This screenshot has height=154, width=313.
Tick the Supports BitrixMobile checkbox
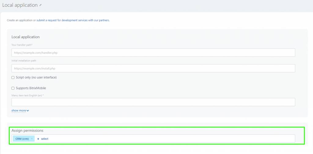(13, 88)
